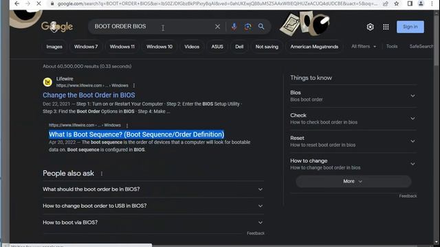Click the Google doodle image
The height and width of the screenshot is (247, 440).
305,23
